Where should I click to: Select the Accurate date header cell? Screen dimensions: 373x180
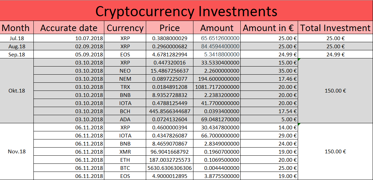(69, 28)
